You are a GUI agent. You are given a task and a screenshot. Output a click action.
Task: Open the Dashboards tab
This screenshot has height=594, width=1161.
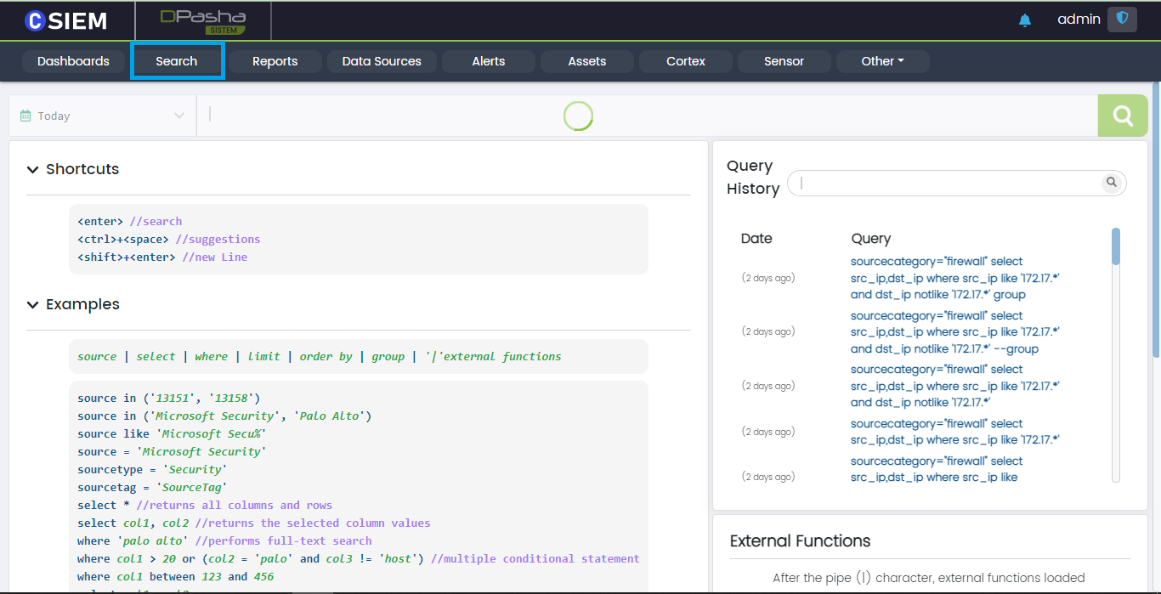coord(73,61)
